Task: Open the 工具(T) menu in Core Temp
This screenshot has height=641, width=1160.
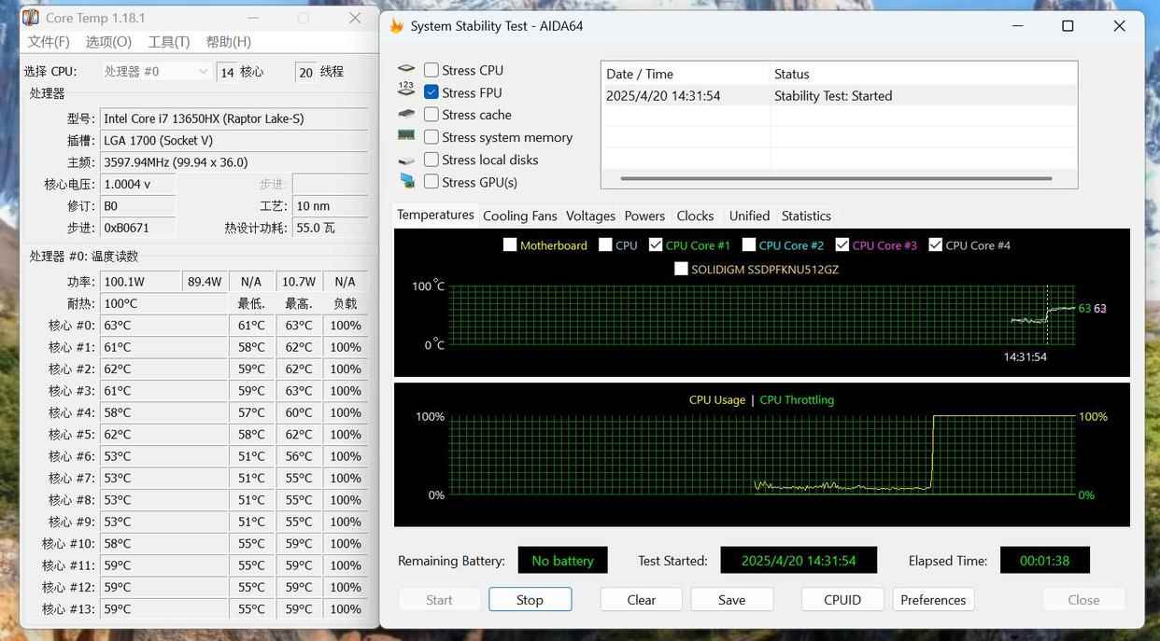Action: [x=169, y=42]
